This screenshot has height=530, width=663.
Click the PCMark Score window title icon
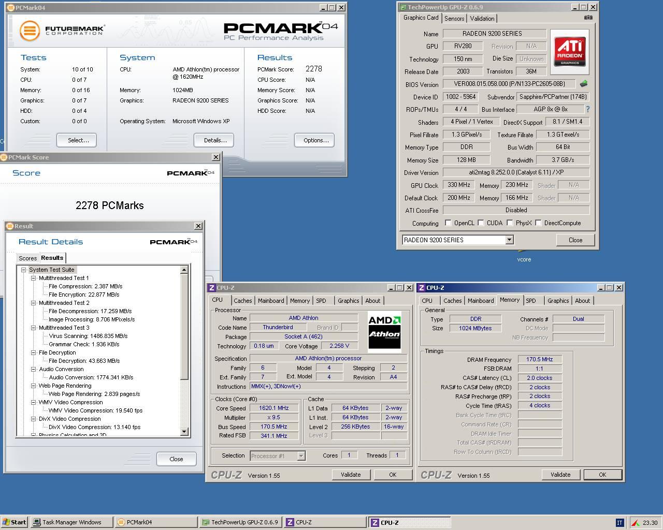(4, 157)
